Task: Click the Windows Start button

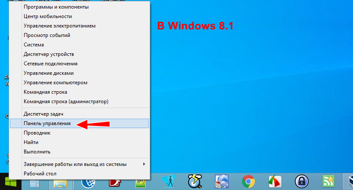Action: pos(11,182)
